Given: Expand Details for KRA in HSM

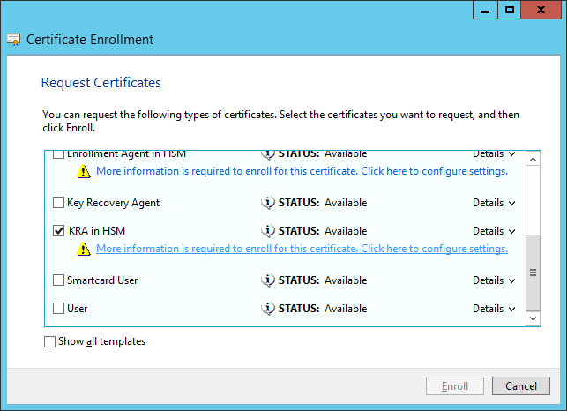Looking at the screenshot, I should (x=494, y=231).
